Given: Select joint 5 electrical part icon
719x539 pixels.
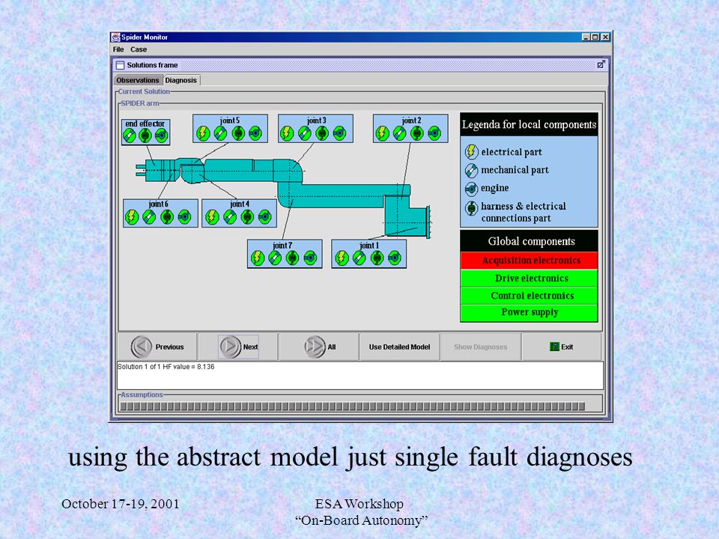Looking at the screenshot, I should pyautogui.click(x=203, y=133).
